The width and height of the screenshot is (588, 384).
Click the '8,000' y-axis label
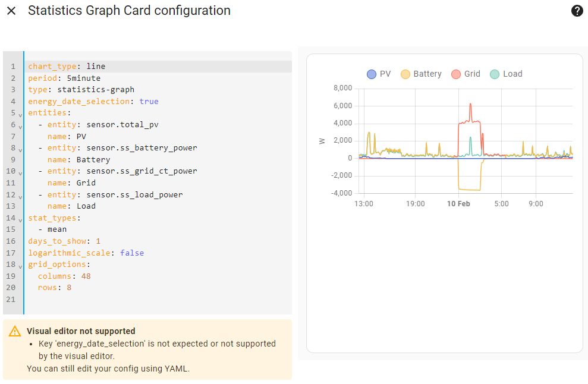click(x=342, y=88)
